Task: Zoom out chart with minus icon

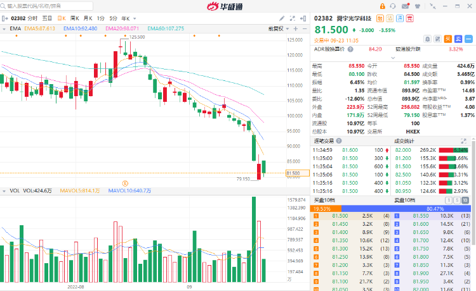Action: 305,28
